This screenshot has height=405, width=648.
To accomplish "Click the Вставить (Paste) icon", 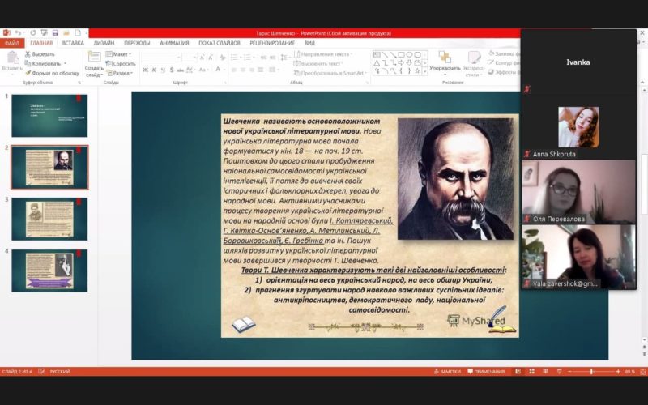I will tap(12, 60).
